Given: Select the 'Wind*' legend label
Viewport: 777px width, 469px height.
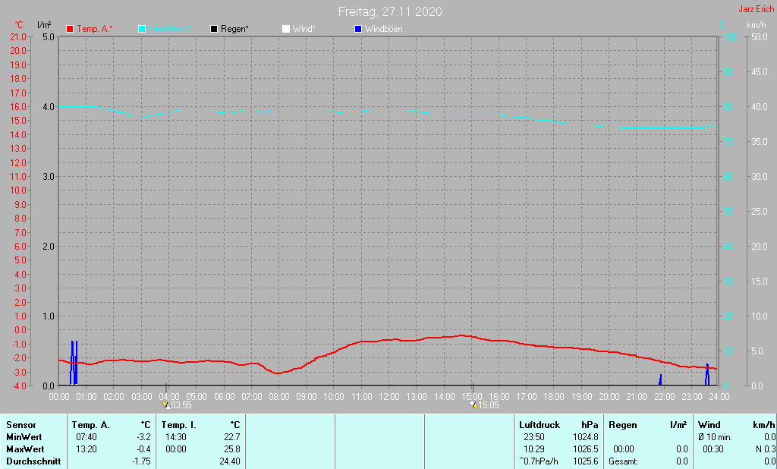Looking at the screenshot, I should click(304, 30).
